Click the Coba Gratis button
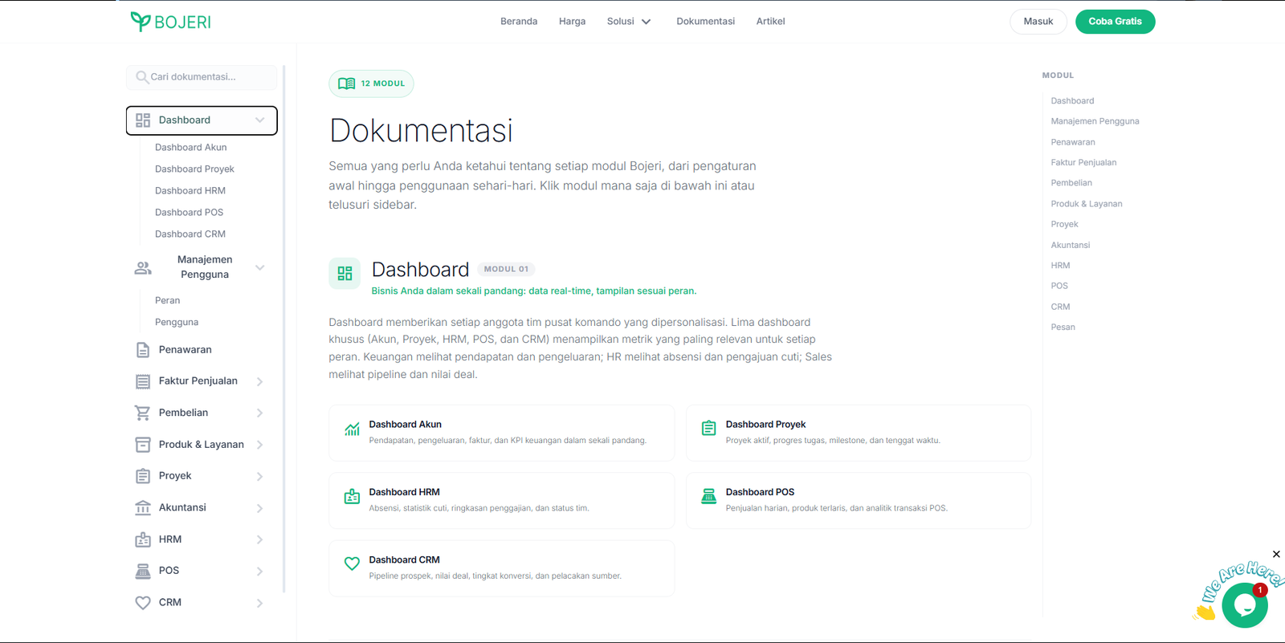The width and height of the screenshot is (1285, 643). pyautogui.click(x=1115, y=22)
